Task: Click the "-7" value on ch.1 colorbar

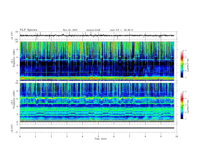Action: click(x=185, y=77)
